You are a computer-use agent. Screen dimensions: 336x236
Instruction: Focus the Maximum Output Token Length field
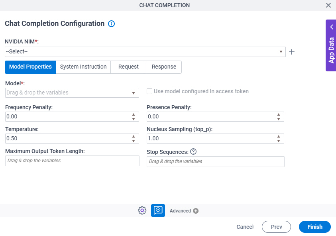(x=72, y=161)
